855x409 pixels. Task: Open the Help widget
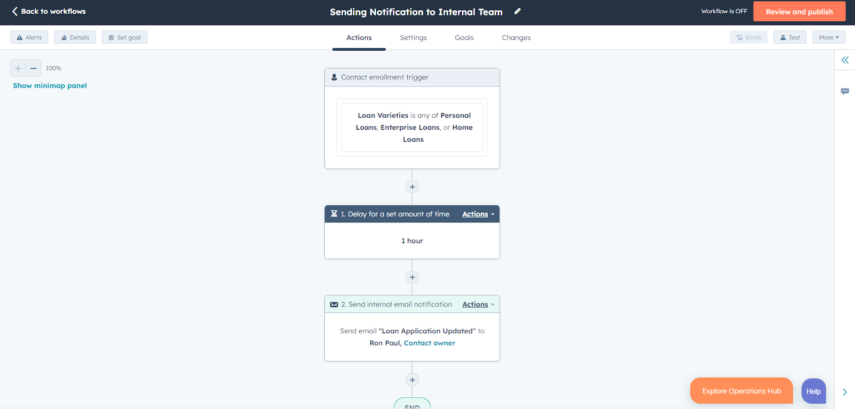click(814, 391)
